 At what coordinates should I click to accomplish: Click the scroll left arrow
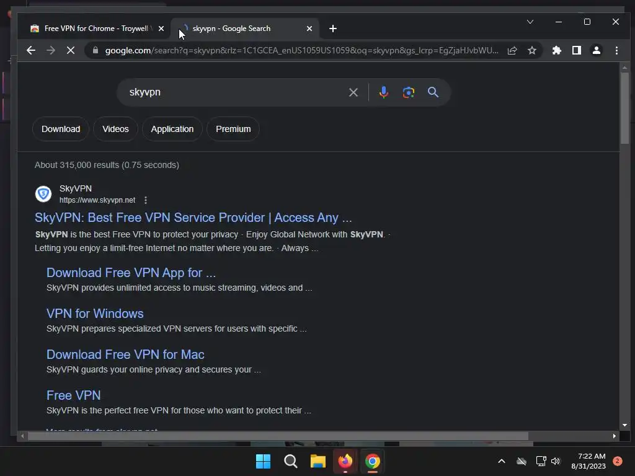tap(22, 436)
